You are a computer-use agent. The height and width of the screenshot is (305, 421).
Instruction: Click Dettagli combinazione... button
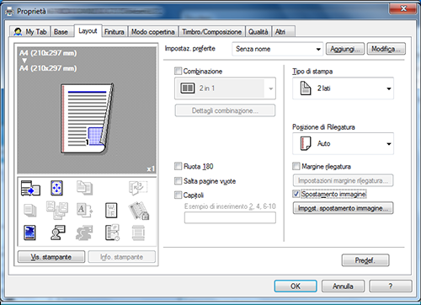(225, 110)
